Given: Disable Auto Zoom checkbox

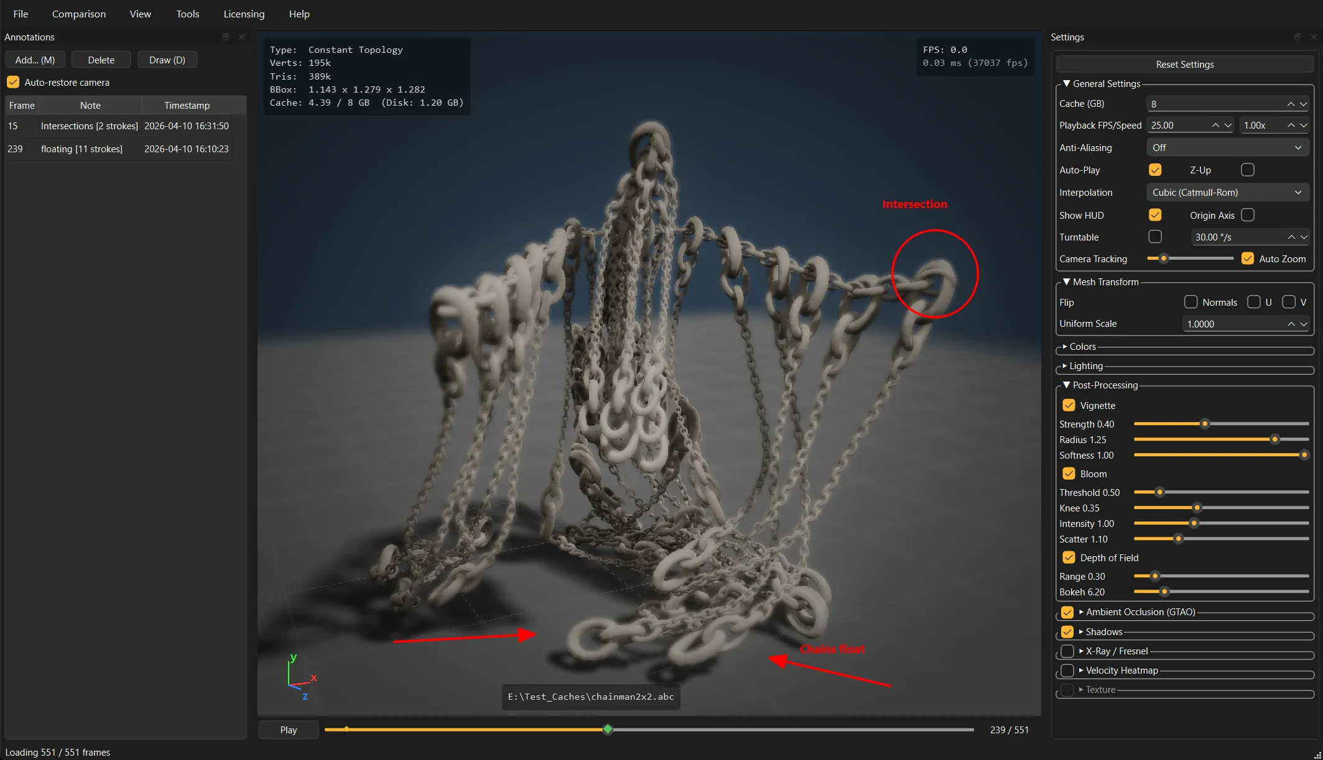Looking at the screenshot, I should click(x=1247, y=259).
